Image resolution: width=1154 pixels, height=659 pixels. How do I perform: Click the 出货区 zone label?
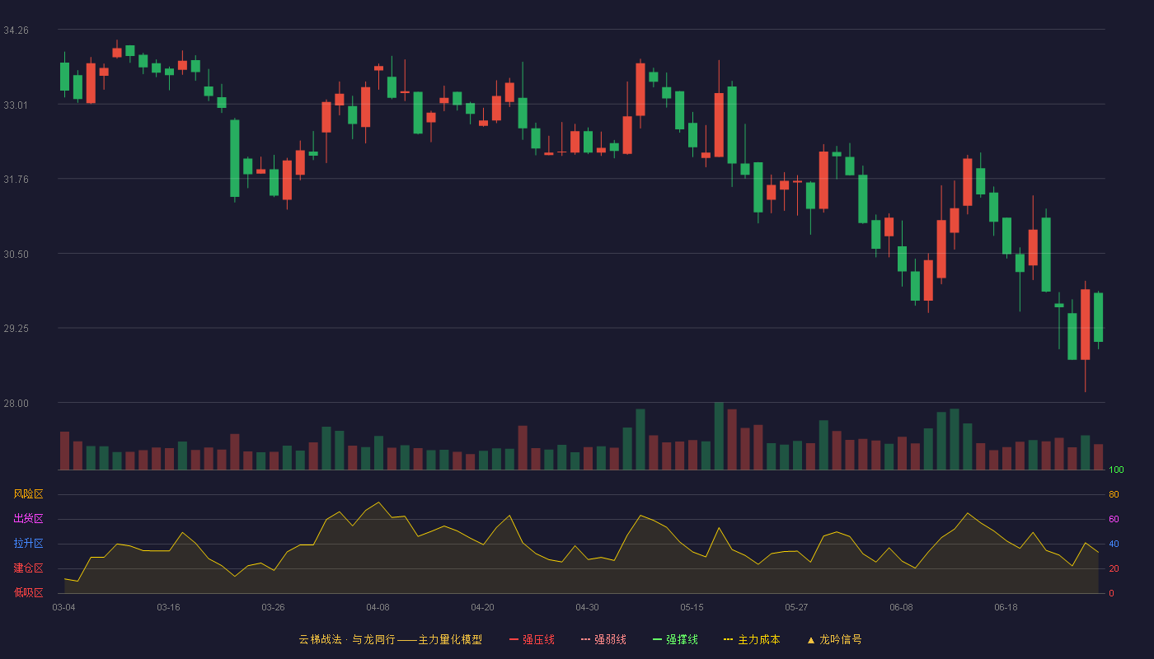[x=28, y=519]
